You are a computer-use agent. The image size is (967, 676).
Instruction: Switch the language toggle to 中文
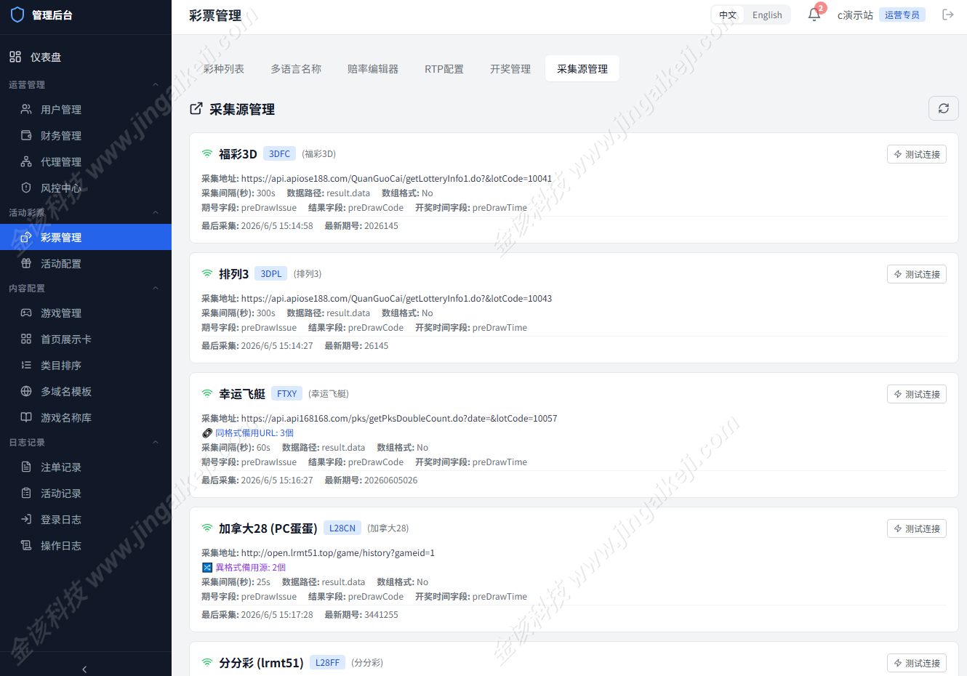point(728,15)
